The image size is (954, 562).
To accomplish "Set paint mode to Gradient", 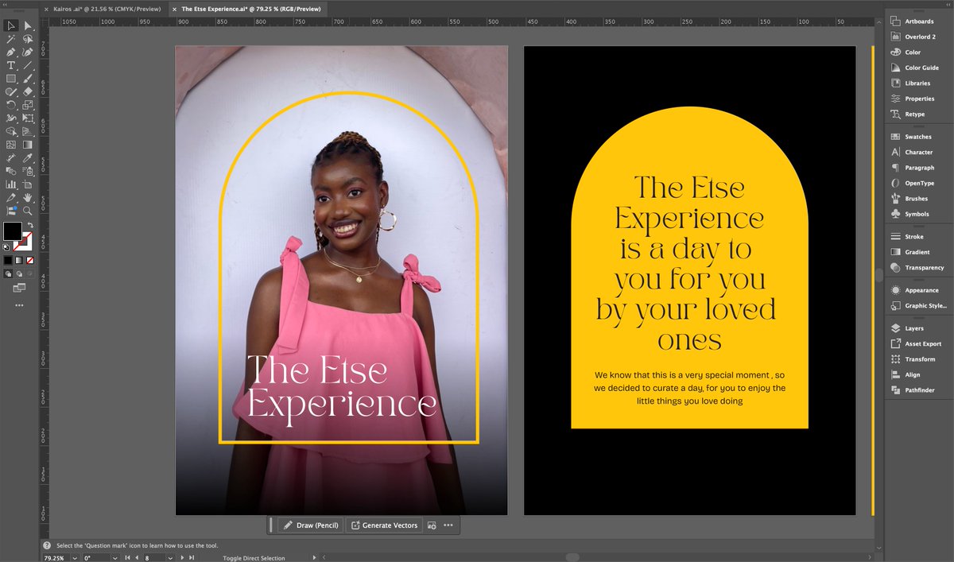I will pos(17,260).
